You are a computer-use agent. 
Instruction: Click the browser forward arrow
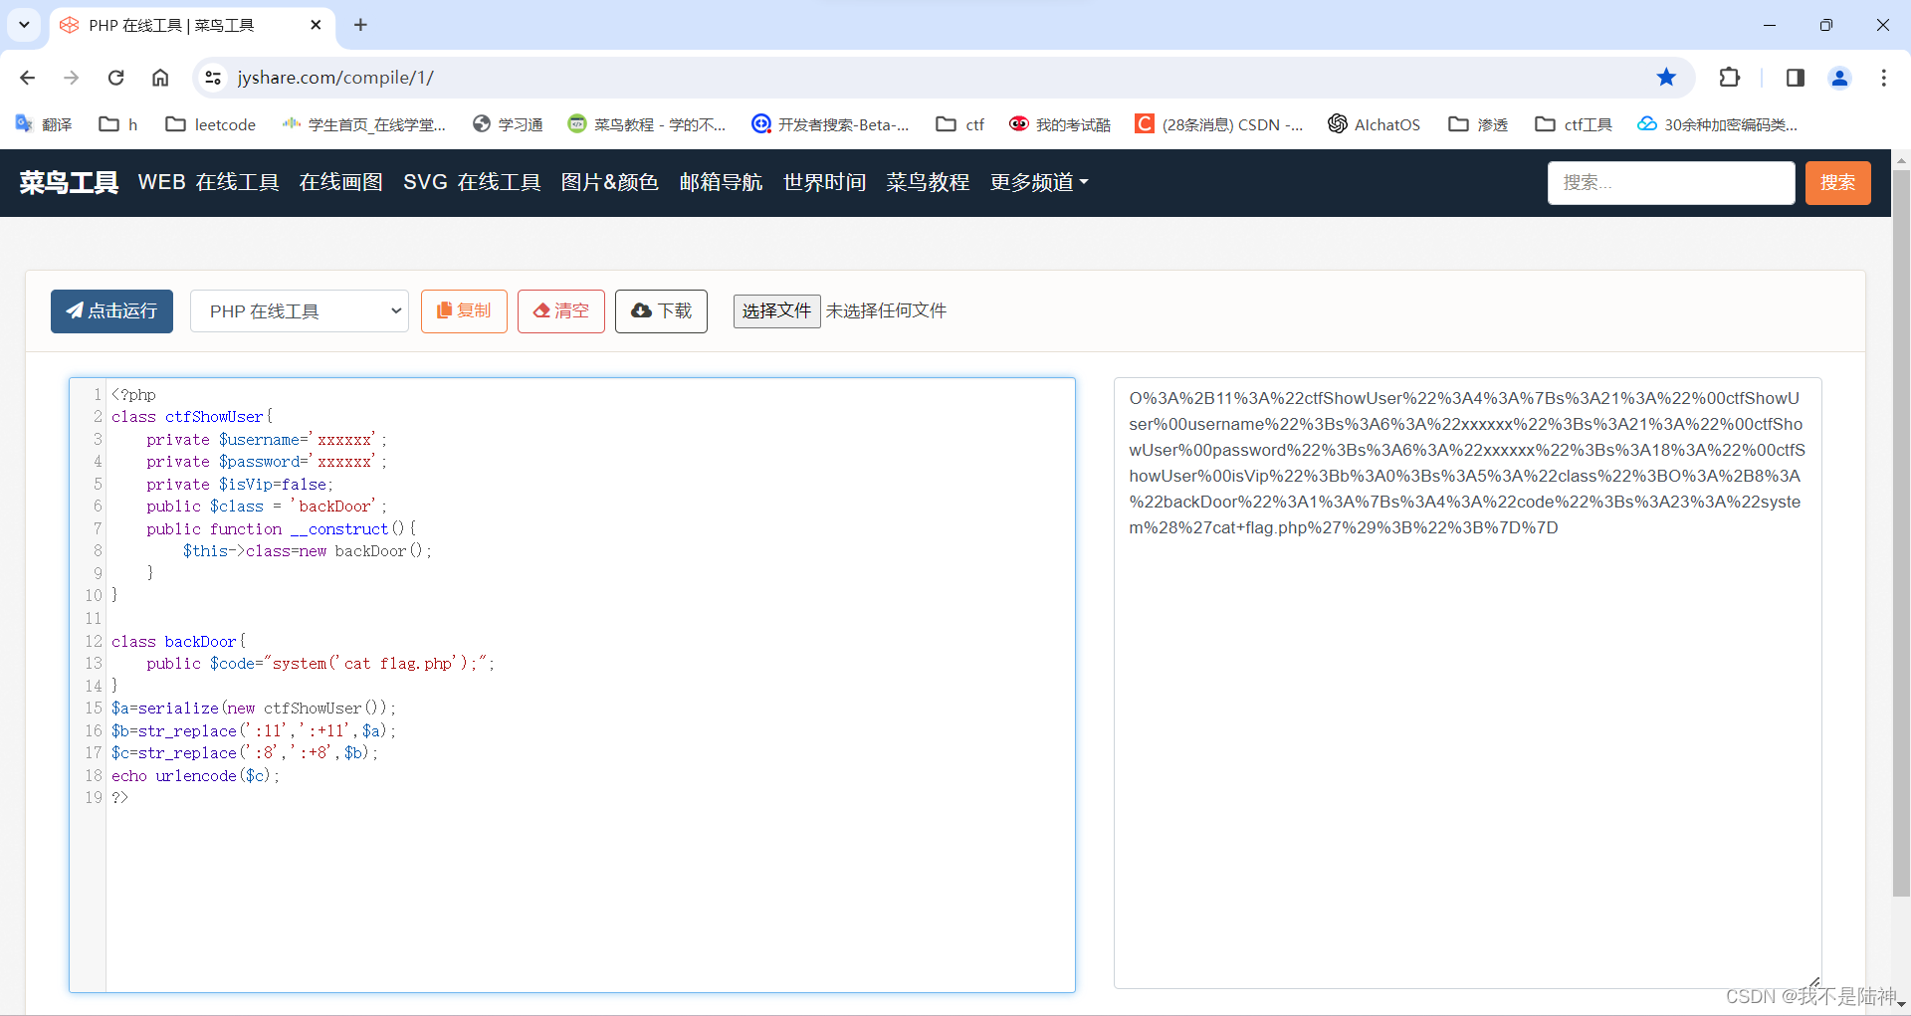click(x=71, y=78)
